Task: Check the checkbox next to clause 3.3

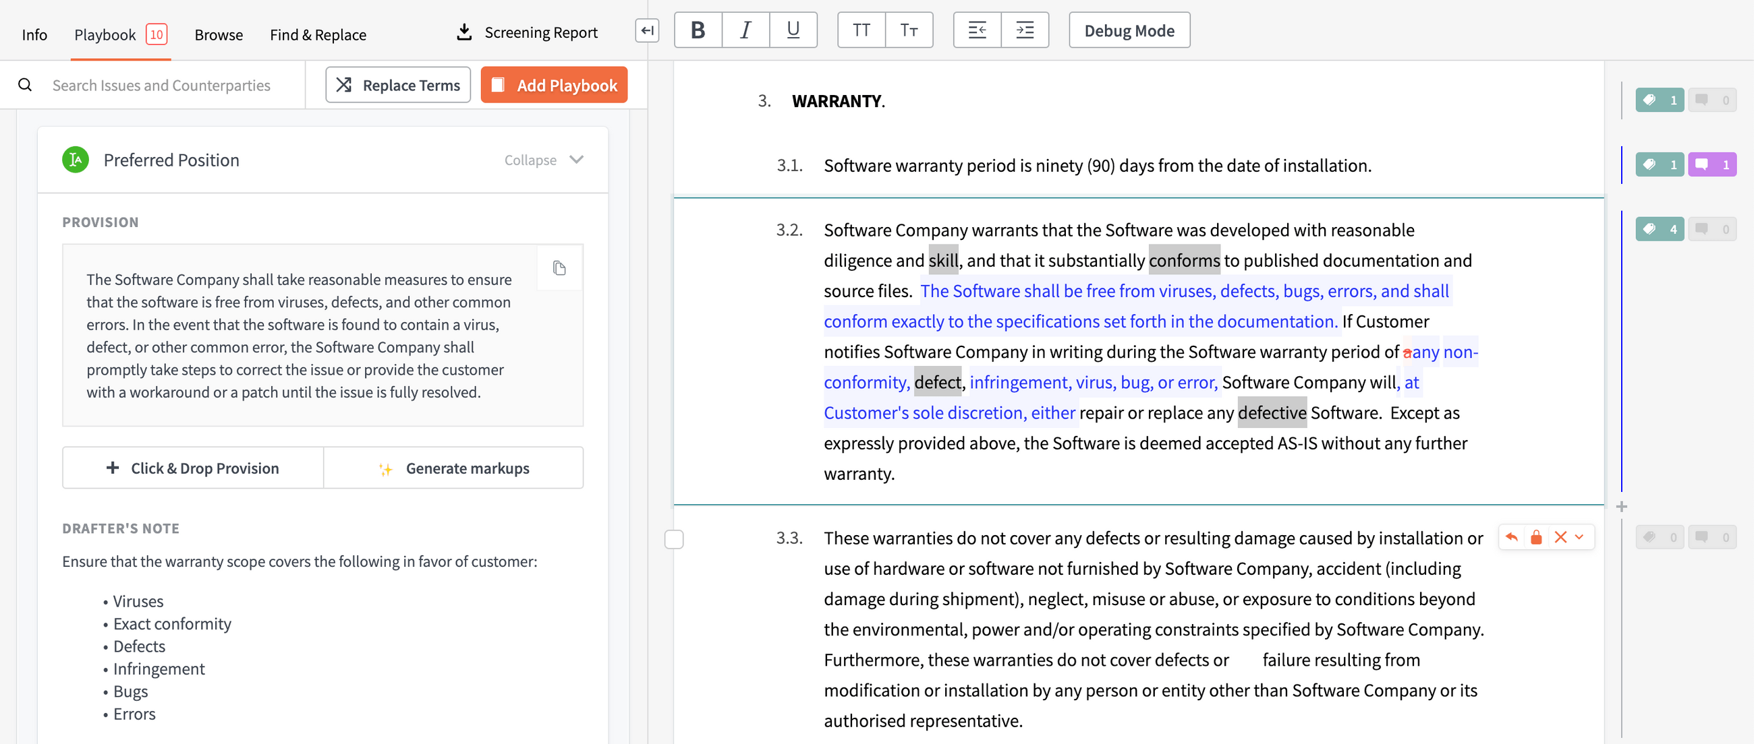Action: (x=675, y=539)
